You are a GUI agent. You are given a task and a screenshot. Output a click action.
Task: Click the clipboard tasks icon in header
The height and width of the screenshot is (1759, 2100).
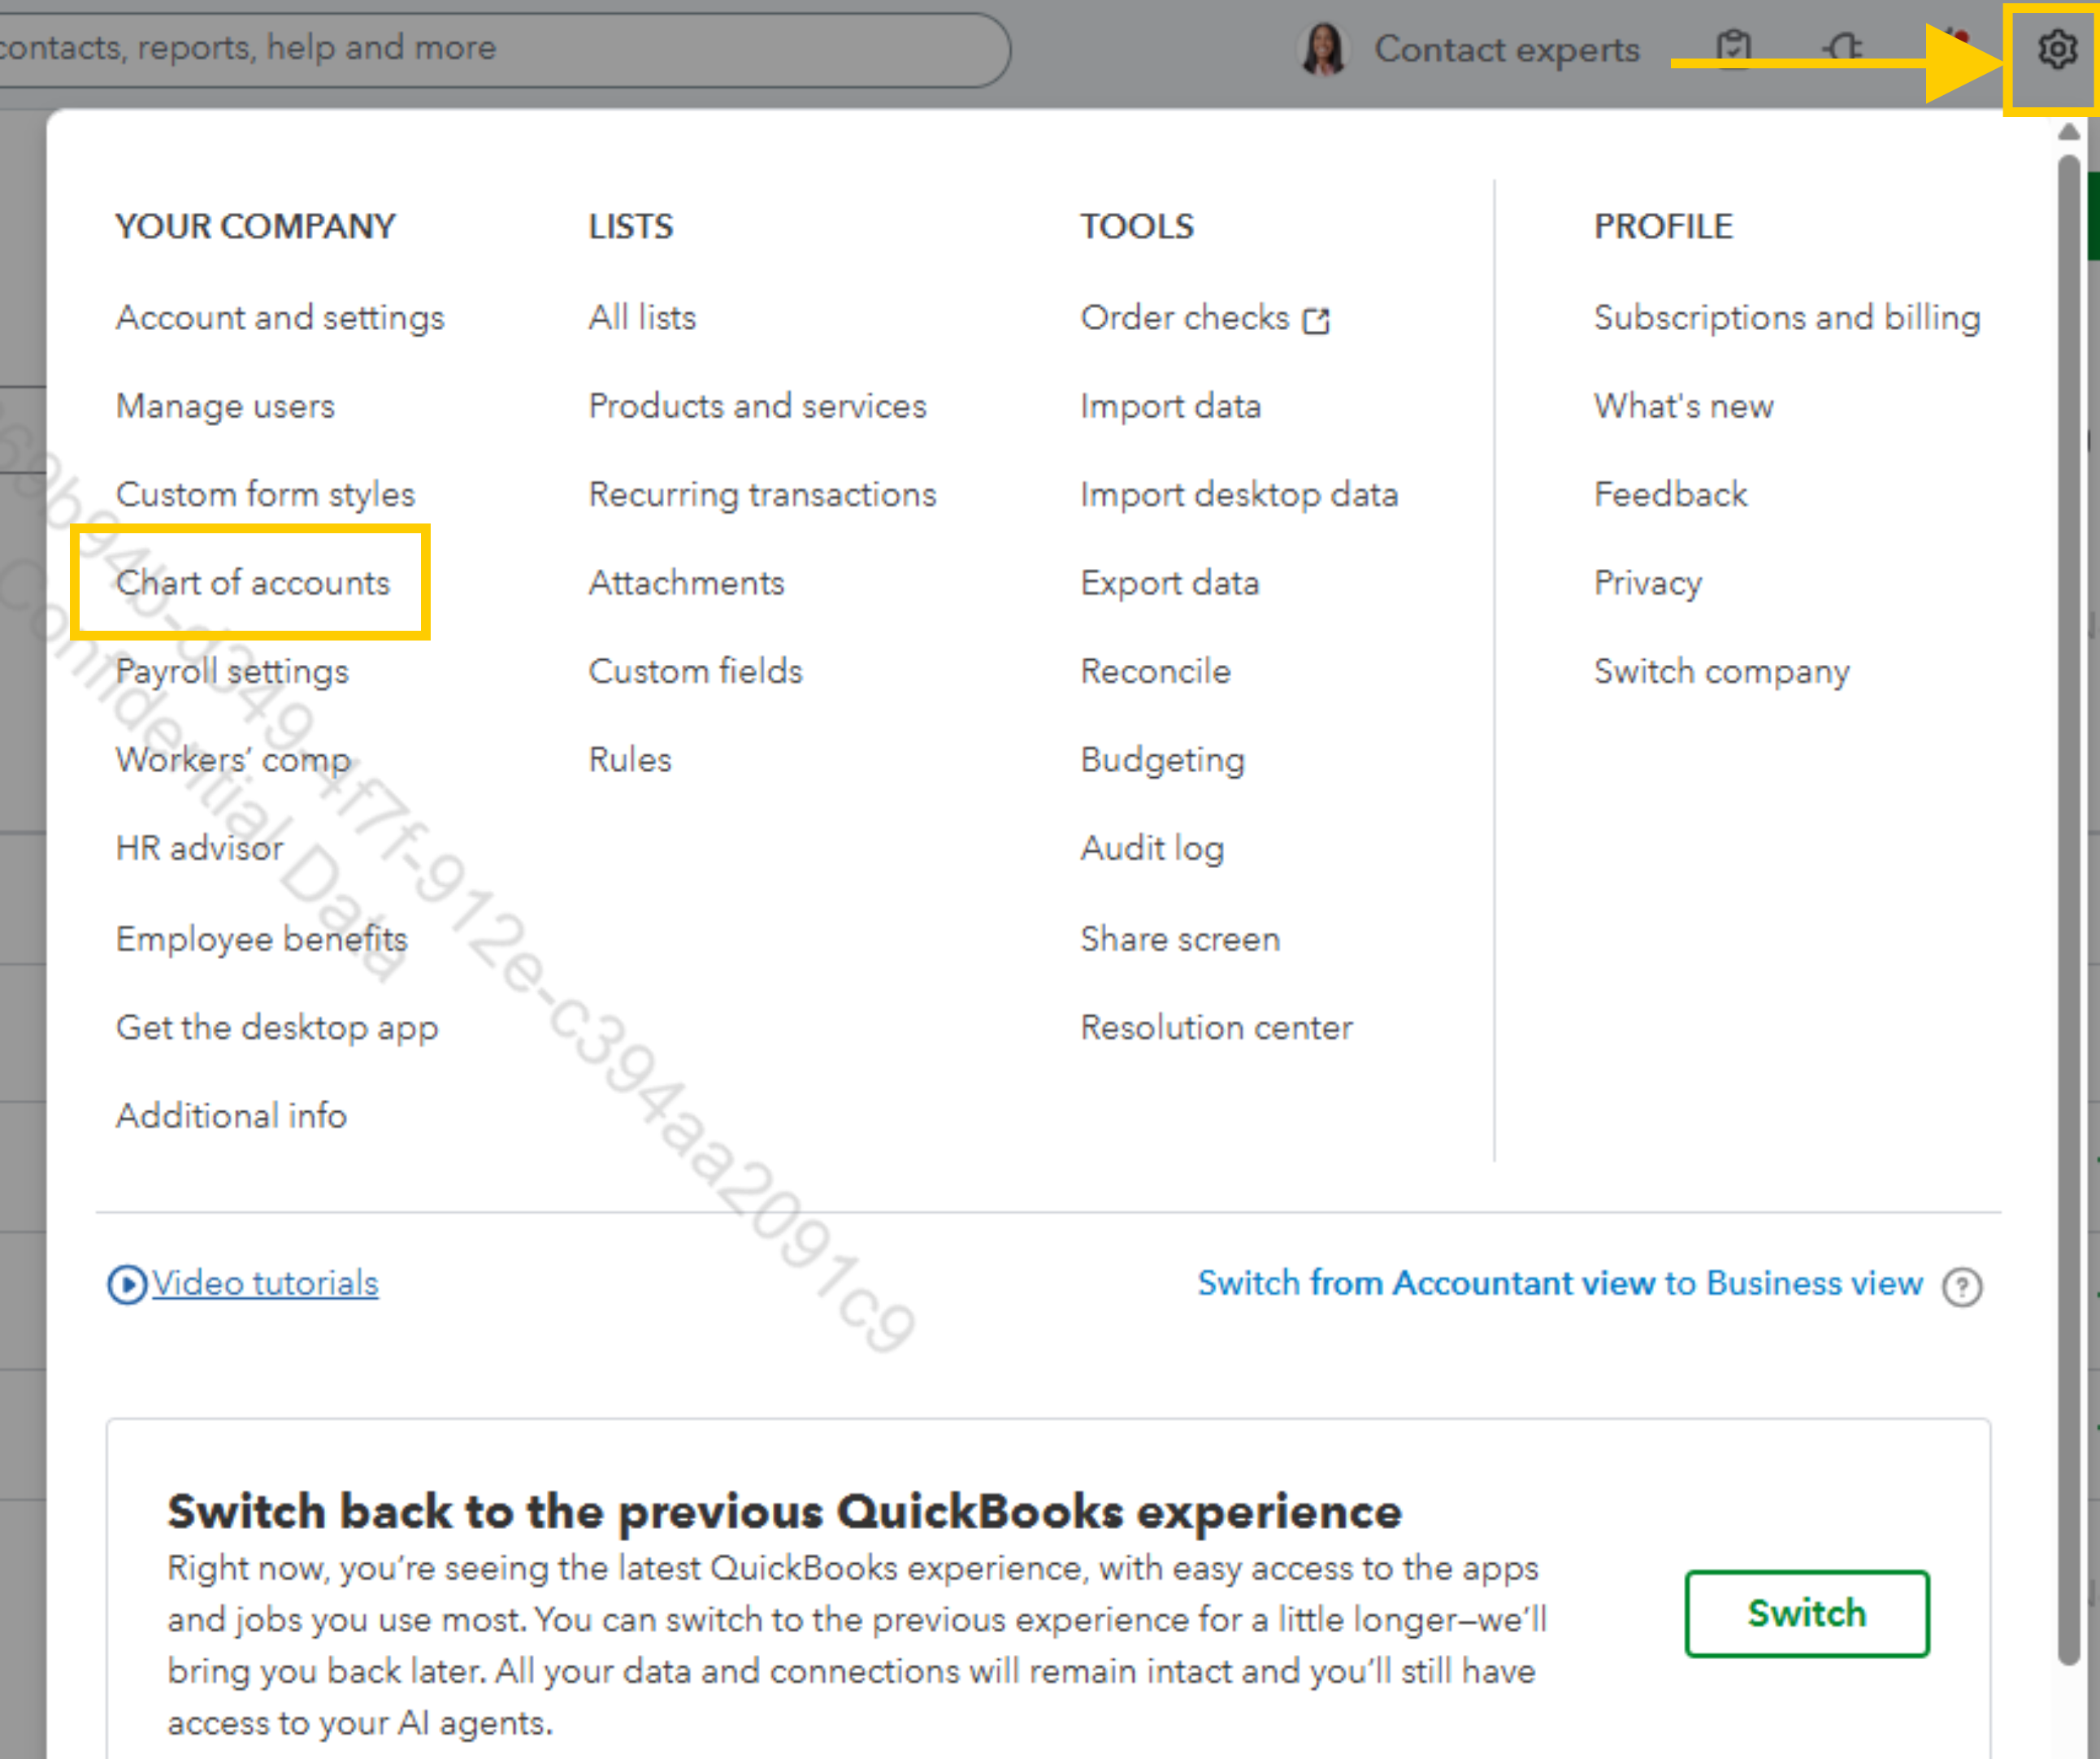pyautogui.click(x=1733, y=48)
